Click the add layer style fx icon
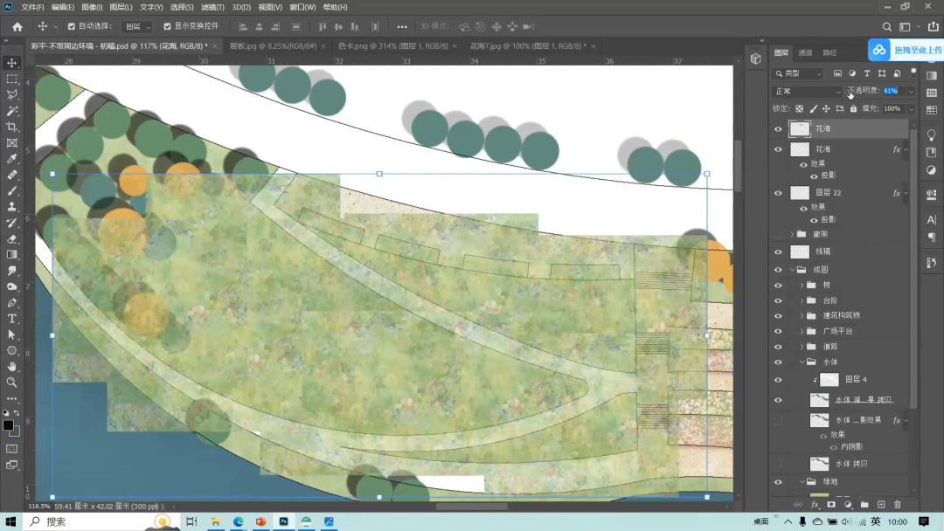This screenshot has width=944, height=531. coord(815,505)
